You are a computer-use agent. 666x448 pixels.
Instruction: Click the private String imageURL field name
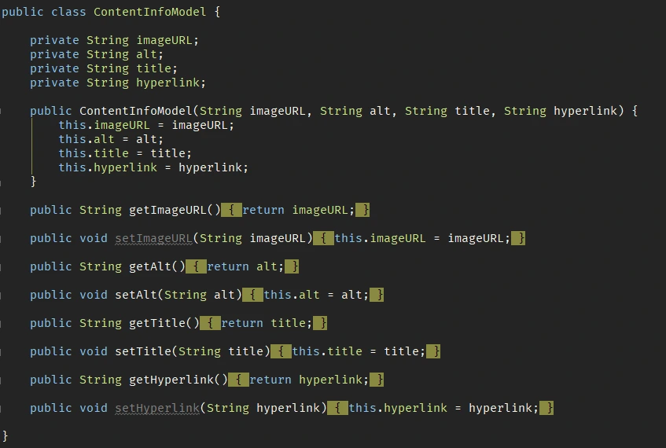(x=164, y=40)
